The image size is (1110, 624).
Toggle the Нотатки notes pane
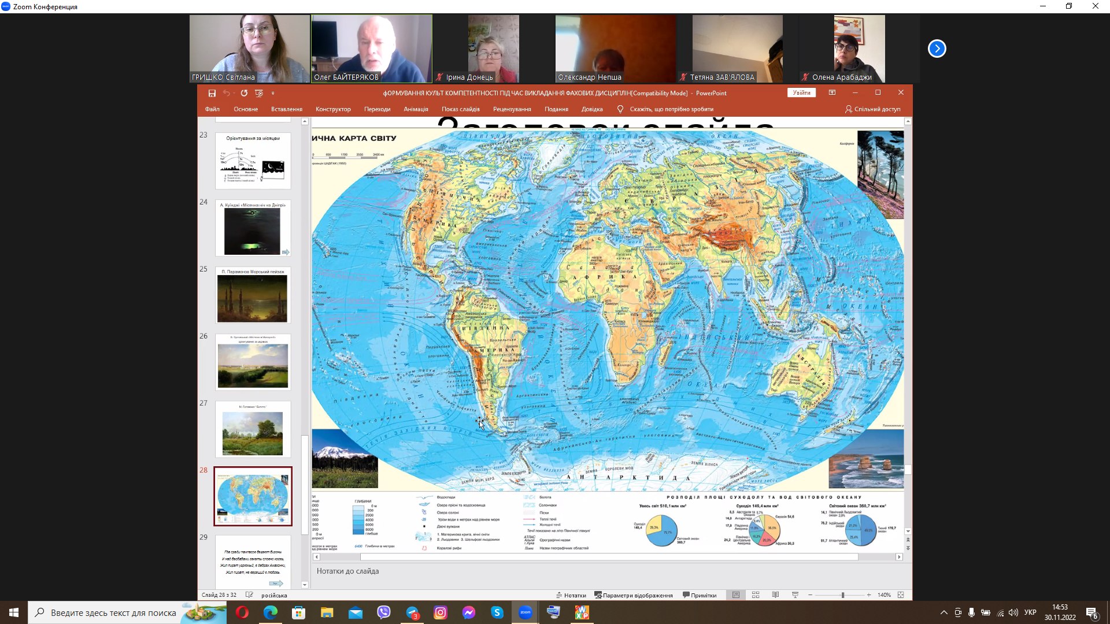click(x=571, y=595)
